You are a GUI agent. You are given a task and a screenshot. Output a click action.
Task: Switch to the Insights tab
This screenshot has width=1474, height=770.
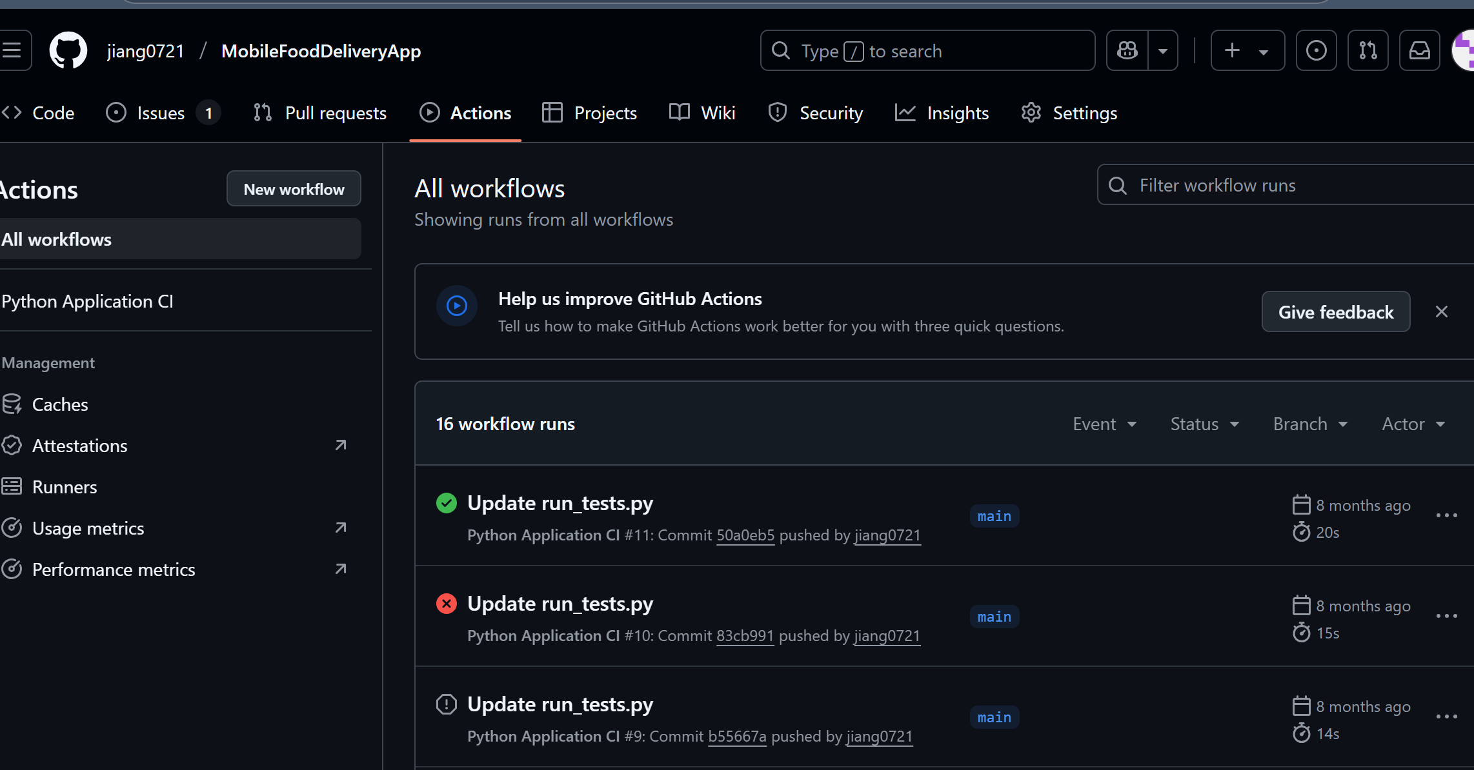[x=942, y=113]
